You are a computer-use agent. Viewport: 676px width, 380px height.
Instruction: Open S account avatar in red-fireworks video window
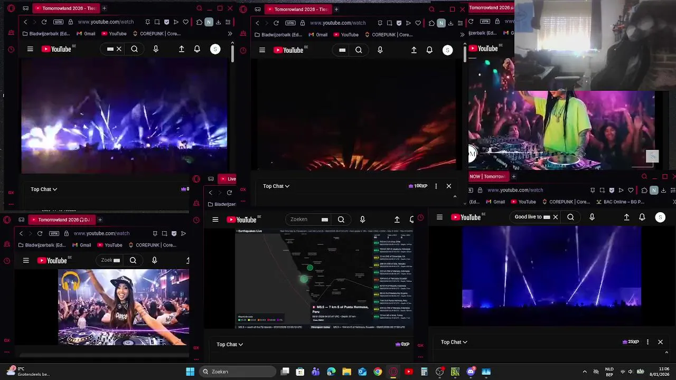click(447, 50)
